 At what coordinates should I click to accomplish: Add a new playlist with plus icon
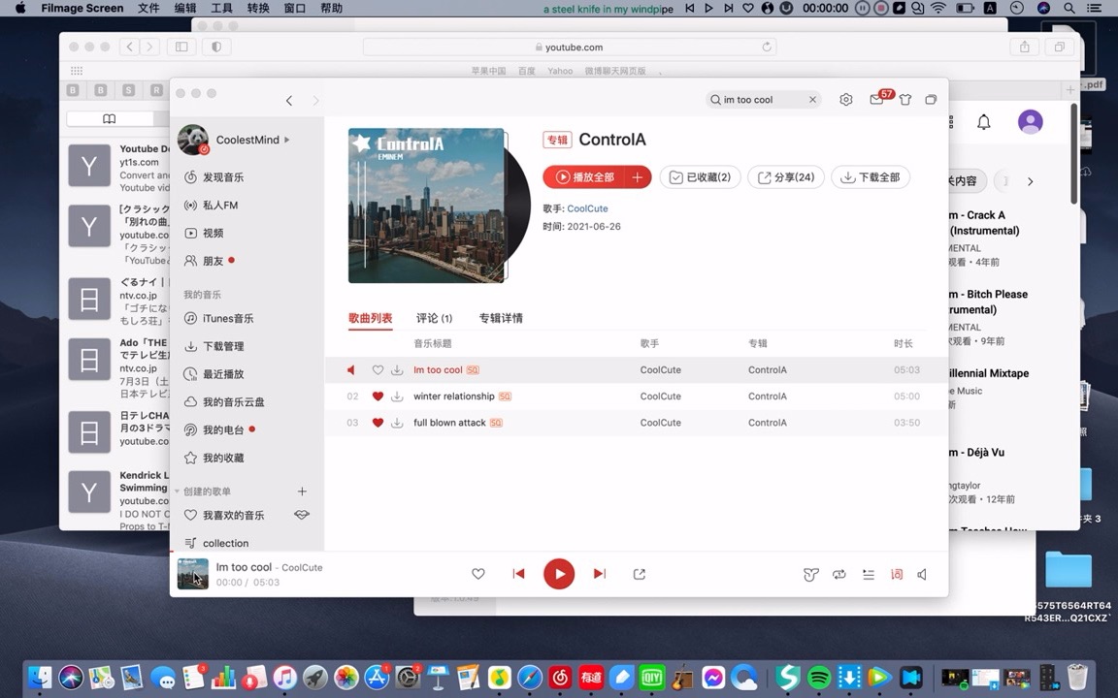[x=302, y=492]
